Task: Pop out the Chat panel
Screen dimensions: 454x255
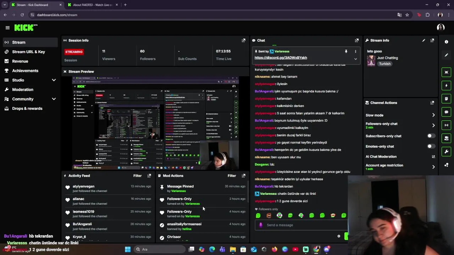Action: [x=357, y=40]
